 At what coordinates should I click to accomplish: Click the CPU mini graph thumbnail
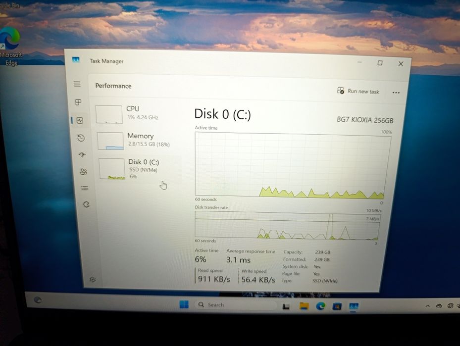(x=109, y=114)
